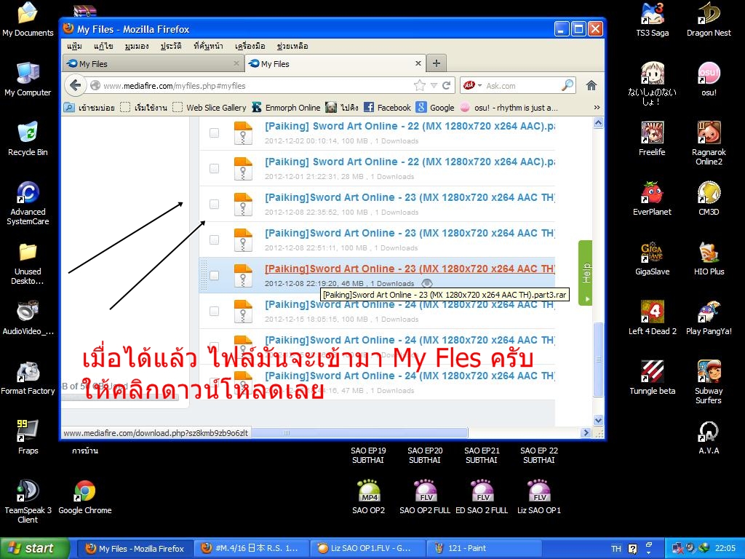Open Ask search engine dropdown

[x=480, y=86]
